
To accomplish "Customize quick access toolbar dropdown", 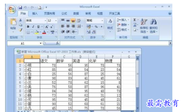I will (46, 7).
